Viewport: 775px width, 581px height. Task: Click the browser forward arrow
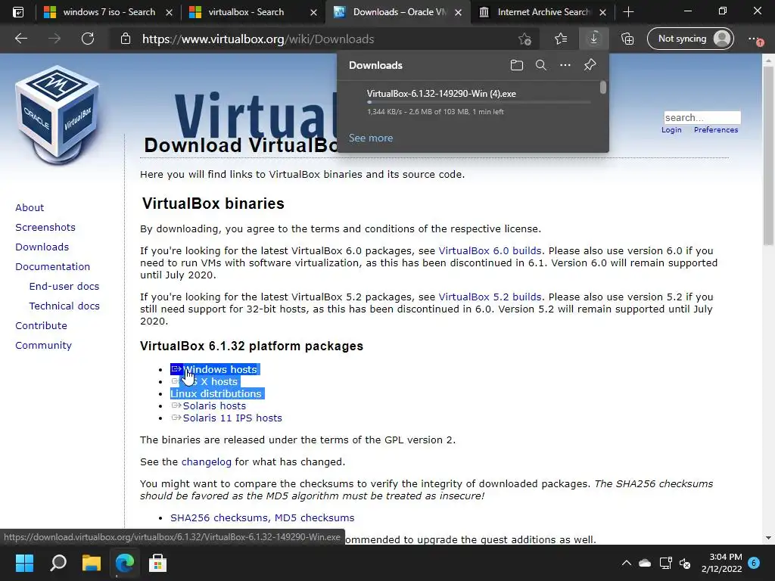pyautogui.click(x=54, y=39)
